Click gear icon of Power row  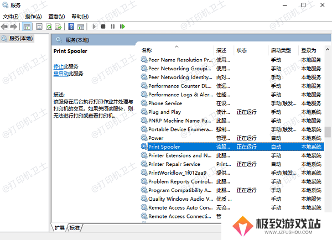pyautogui.click(x=144, y=138)
